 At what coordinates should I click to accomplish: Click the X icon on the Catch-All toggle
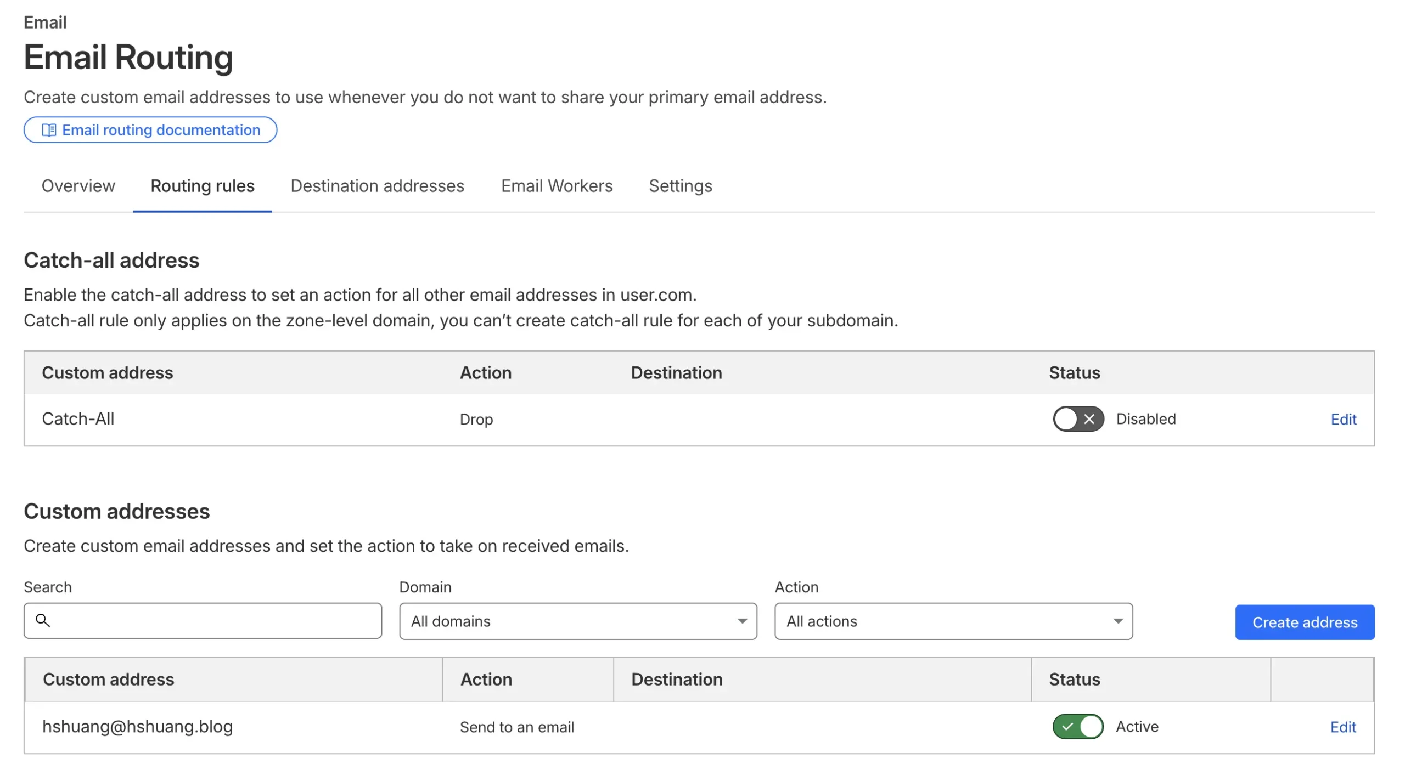pyautogui.click(x=1089, y=419)
